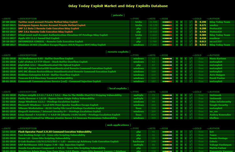Click the checkmark icon in Windows 10 RCE row

tap(191, 45)
